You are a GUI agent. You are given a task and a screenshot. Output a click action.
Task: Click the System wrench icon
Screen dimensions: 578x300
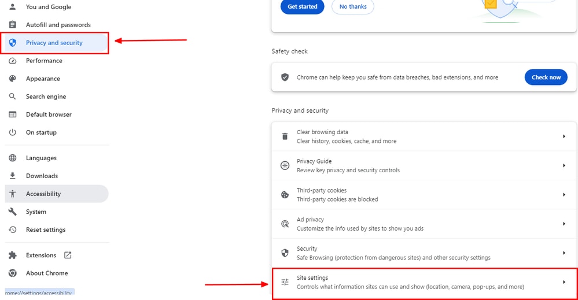pyautogui.click(x=13, y=212)
